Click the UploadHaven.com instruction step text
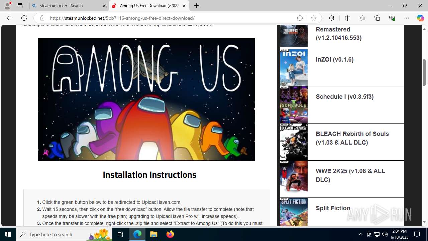428x241 pixels. 112,202
